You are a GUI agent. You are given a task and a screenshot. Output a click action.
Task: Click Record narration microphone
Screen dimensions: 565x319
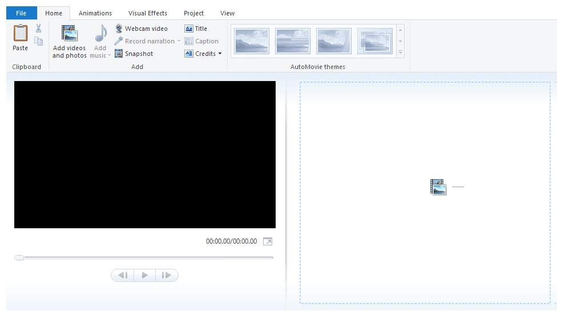tap(144, 41)
